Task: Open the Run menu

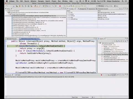Action: [x=59, y=1]
